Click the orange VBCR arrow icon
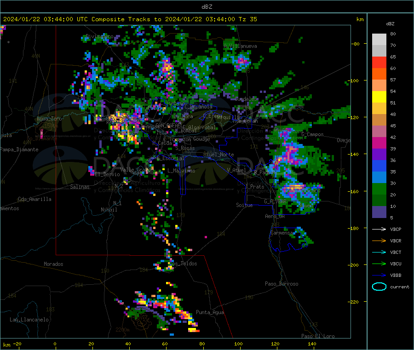 click(379, 241)
